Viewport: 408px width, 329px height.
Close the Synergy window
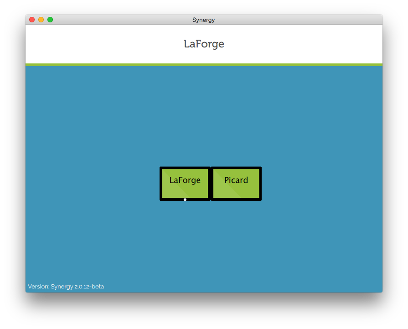pos(32,20)
